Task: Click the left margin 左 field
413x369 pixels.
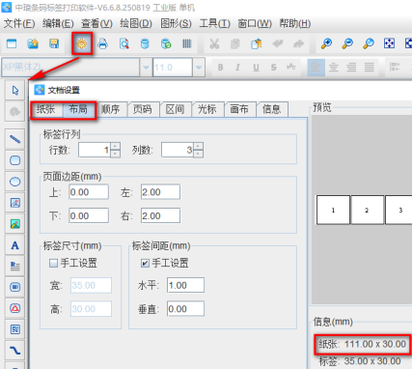Action: (160, 192)
